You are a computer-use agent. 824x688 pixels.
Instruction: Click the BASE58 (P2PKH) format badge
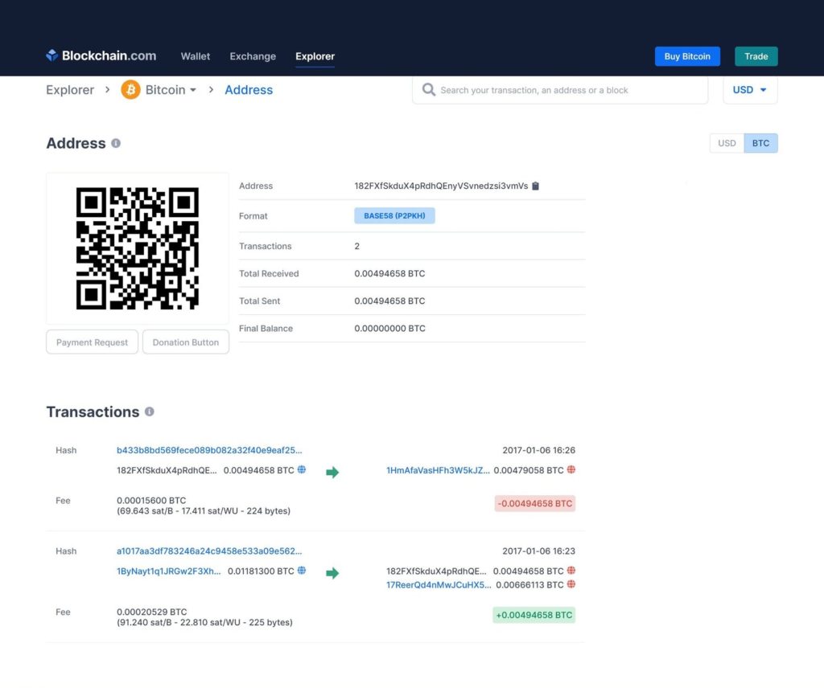pyautogui.click(x=394, y=215)
